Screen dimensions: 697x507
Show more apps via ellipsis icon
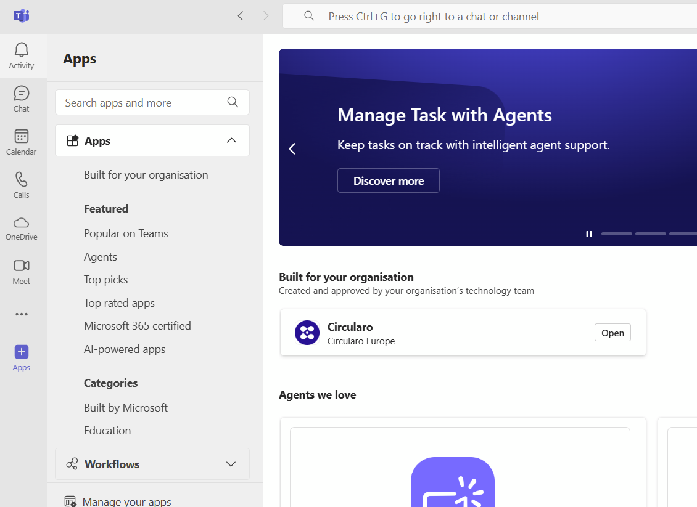pos(22,314)
